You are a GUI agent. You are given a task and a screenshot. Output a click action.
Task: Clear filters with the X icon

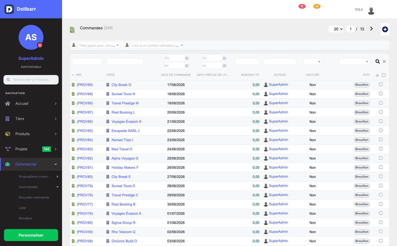click(x=384, y=62)
